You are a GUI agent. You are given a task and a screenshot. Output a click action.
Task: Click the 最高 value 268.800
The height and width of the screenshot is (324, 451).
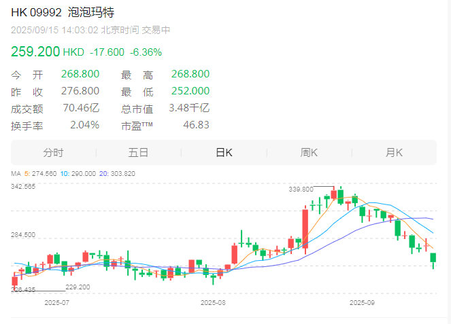pyautogui.click(x=190, y=74)
